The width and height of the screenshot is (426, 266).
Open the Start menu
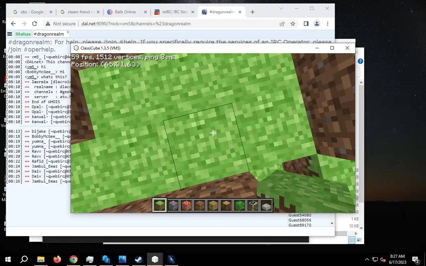click(x=8, y=259)
